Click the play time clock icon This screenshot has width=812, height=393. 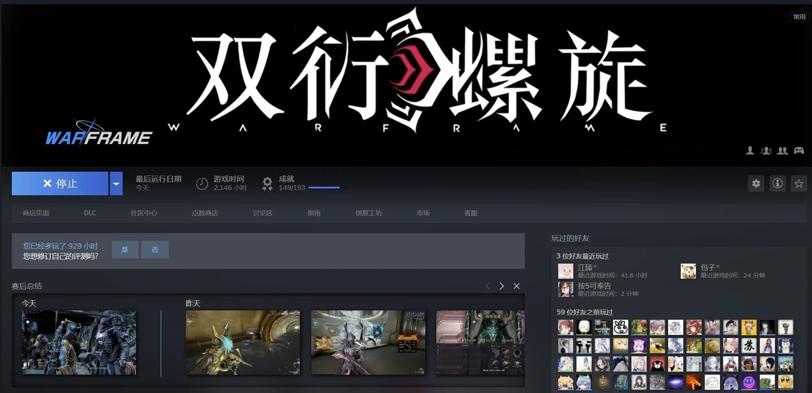[202, 184]
